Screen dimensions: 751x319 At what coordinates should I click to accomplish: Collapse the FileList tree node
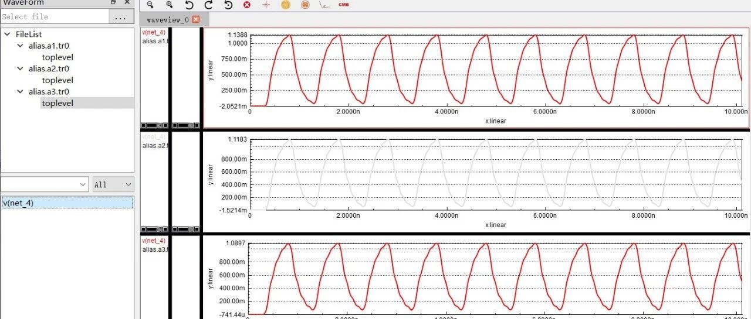coord(7,34)
